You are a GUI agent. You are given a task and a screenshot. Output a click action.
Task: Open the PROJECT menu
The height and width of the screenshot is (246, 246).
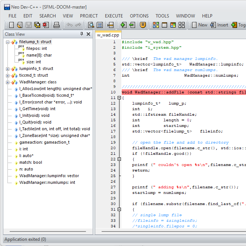click(x=89, y=16)
